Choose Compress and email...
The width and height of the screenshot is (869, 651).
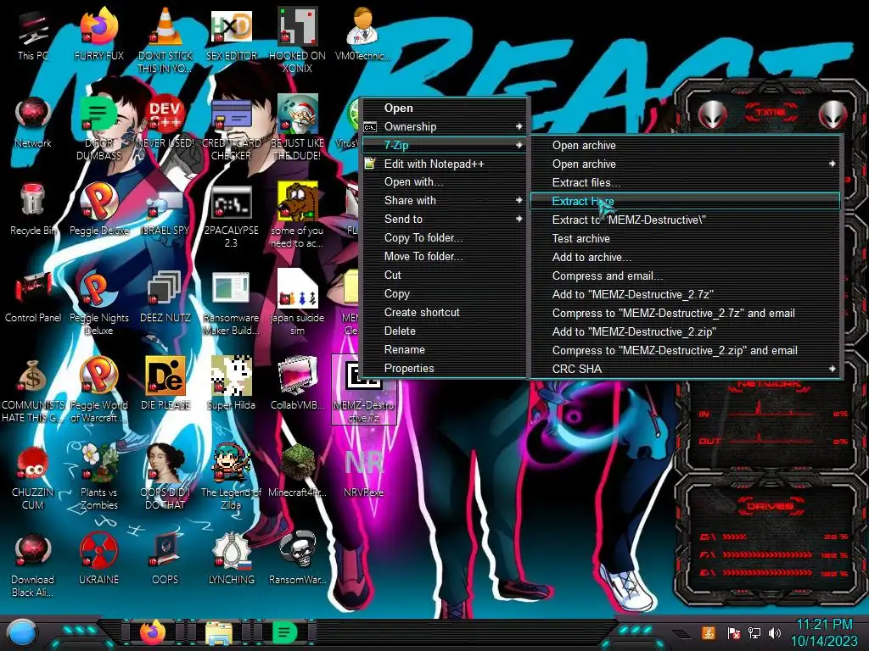[686, 275]
